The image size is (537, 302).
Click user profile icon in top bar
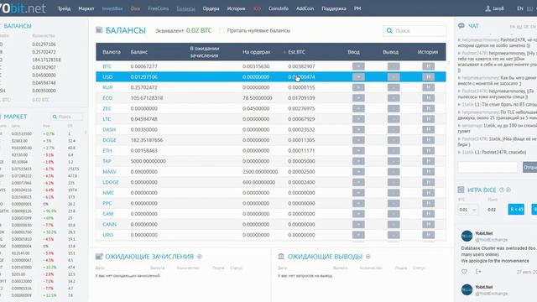[x=488, y=8]
